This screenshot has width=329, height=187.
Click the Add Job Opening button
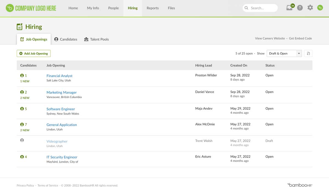click(x=33, y=53)
